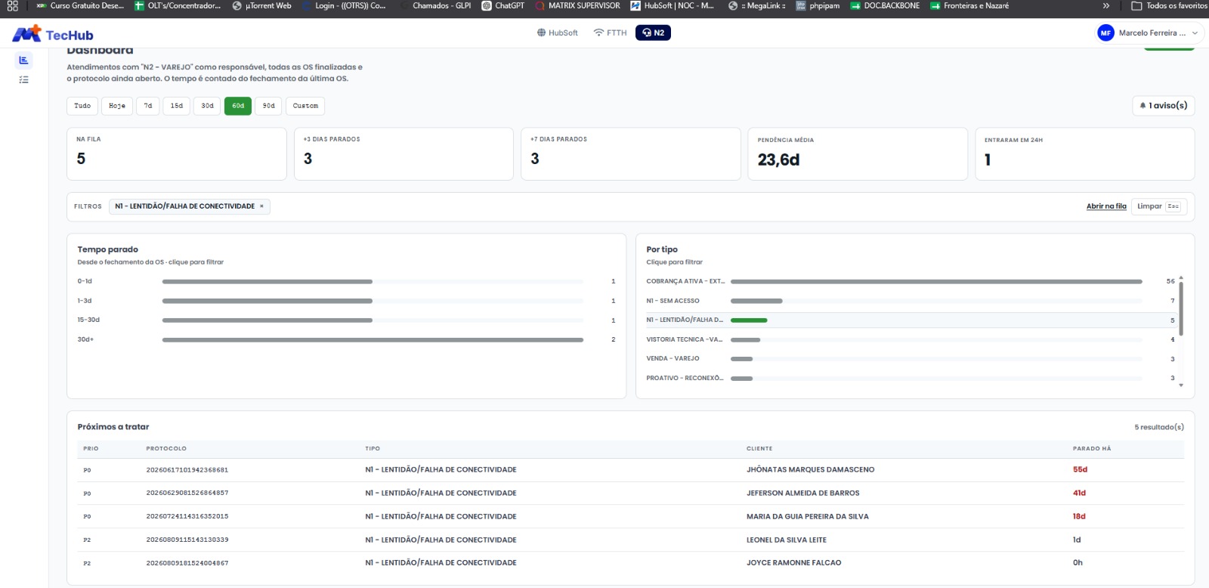The width and height of the screenshot is (1209, 588).
Task: Select client JHÔNATAS MARQUES DAMASCENO
Action: [811, 470]
